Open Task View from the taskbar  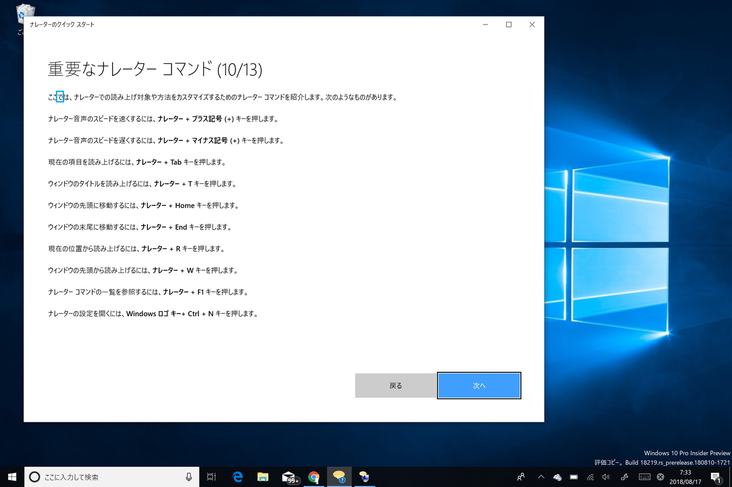(x=211, y=477)
